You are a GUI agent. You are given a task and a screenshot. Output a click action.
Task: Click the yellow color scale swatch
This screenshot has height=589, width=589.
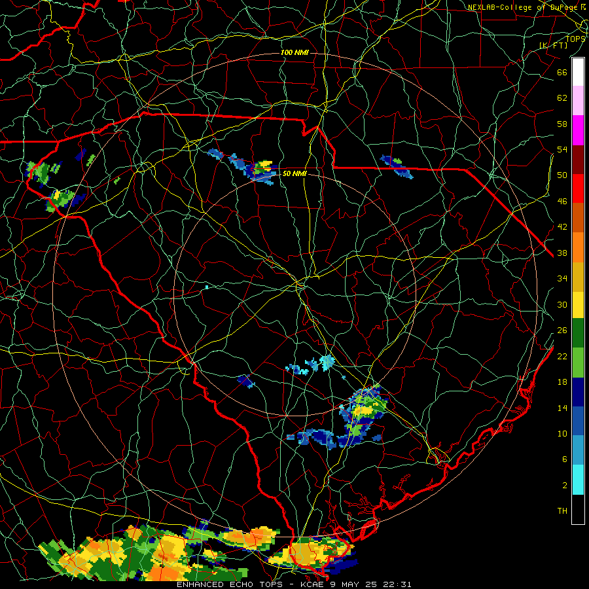578,304
